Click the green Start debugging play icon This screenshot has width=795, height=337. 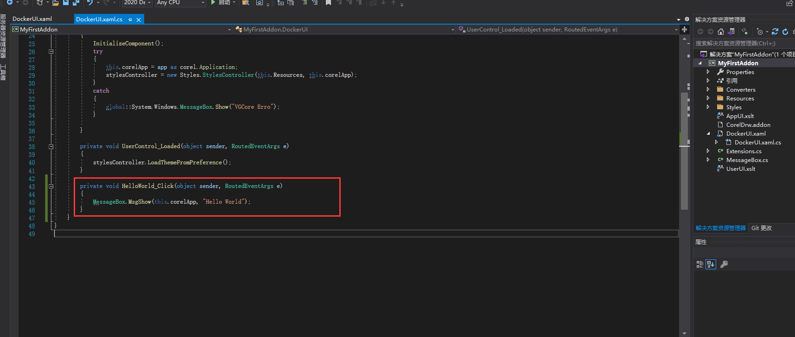[x=213, y=3]
